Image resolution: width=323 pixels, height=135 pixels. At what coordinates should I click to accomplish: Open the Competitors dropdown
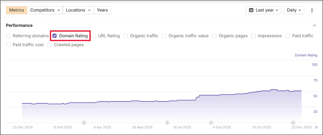coord(45,10)
